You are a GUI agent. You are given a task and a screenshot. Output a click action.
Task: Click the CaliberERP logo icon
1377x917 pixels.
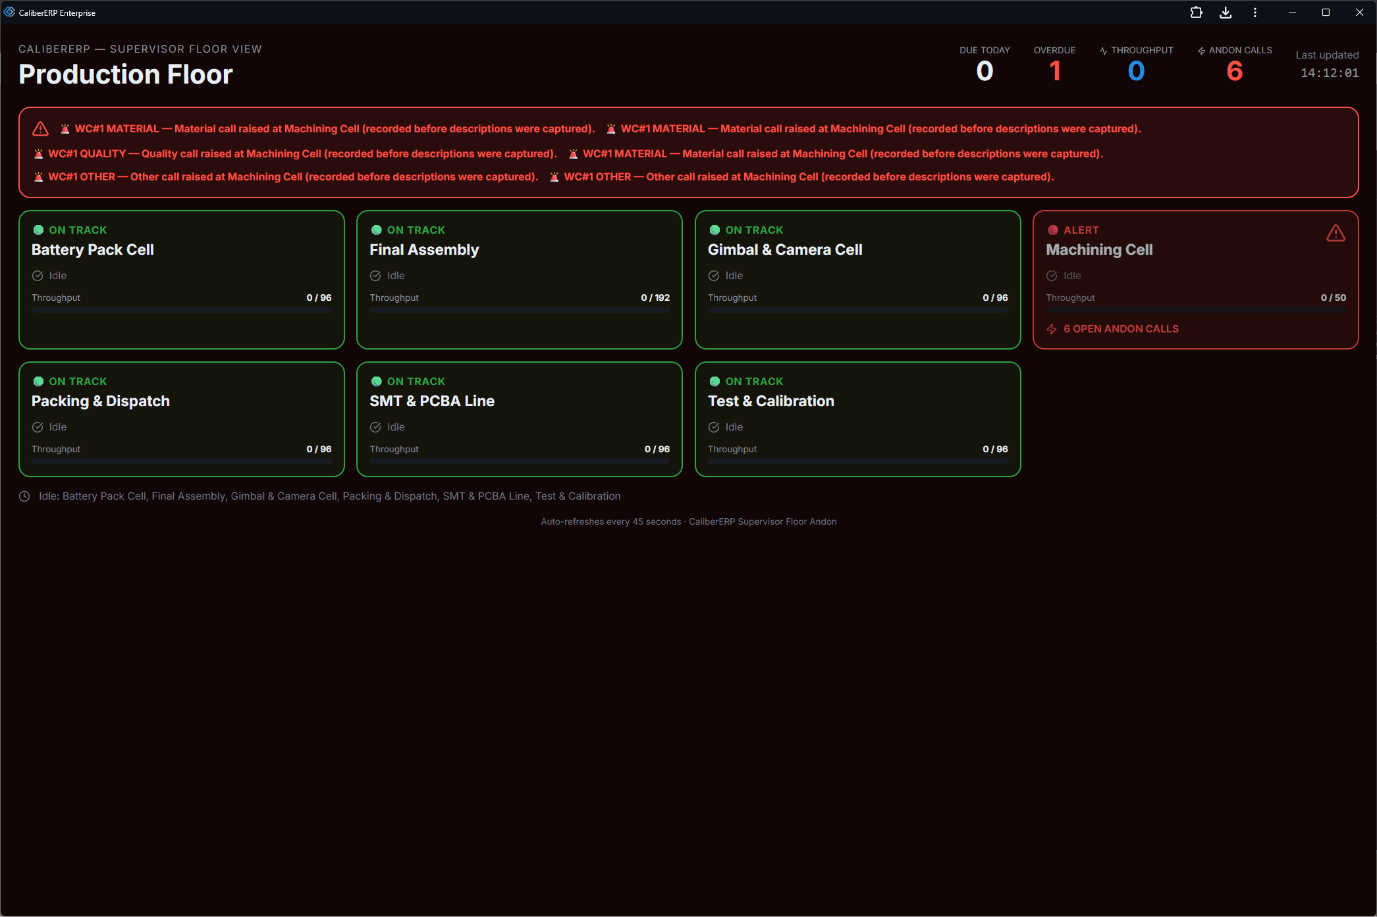coord(9,13)
